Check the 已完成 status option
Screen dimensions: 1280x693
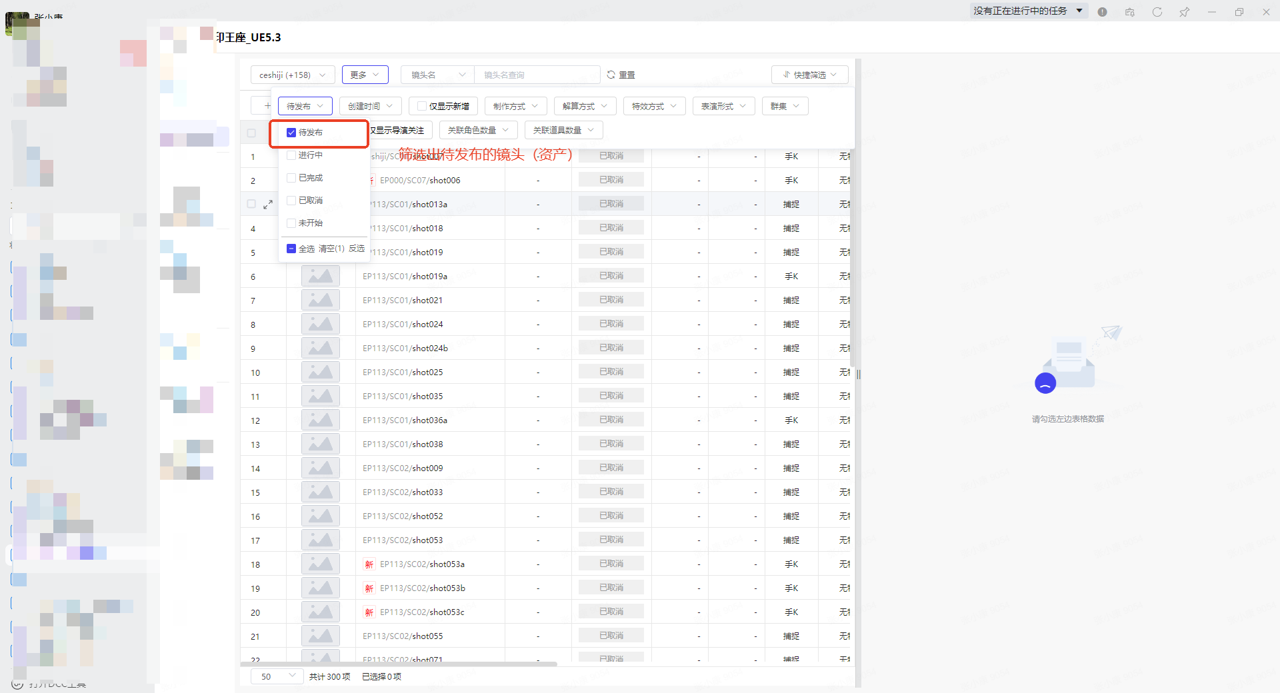point(291,178)
